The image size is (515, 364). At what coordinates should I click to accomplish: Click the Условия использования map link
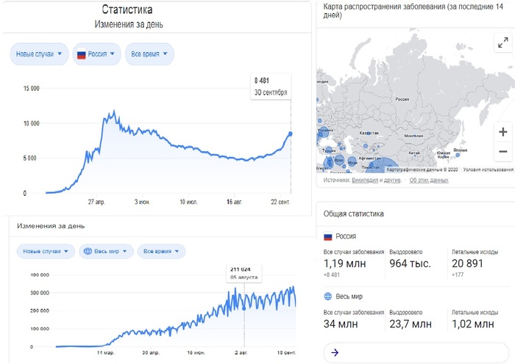pos(489,170)
